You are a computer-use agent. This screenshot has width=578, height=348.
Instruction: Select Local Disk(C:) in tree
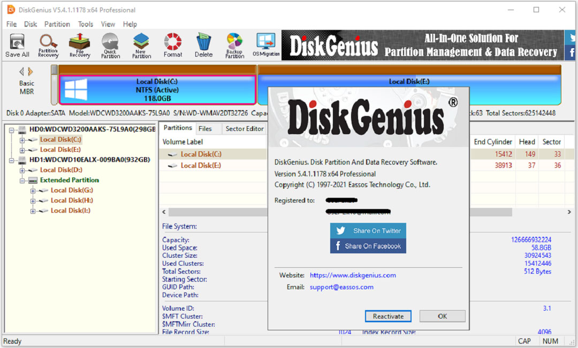60,140
